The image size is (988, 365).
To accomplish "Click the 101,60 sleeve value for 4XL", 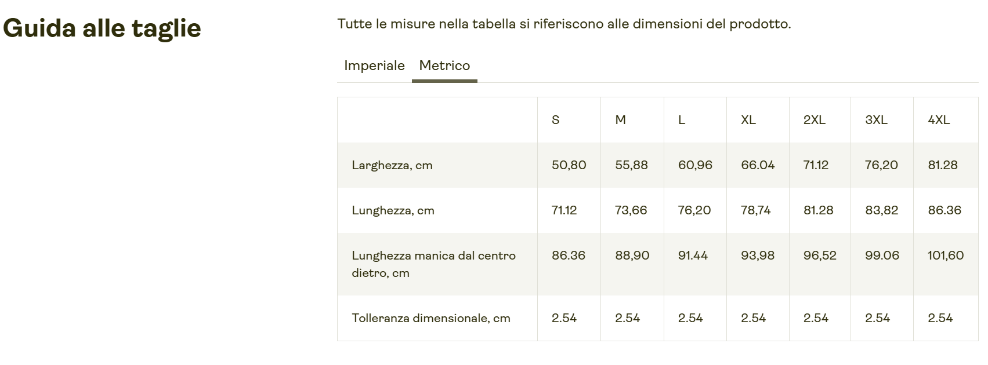I will (x=945, y=256).
